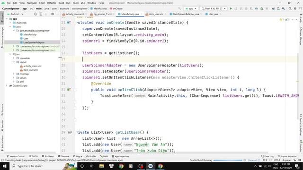Switch to the activity_main.xml editor tab
Screen dimensions: 303x170
click(x=74, y=14)
